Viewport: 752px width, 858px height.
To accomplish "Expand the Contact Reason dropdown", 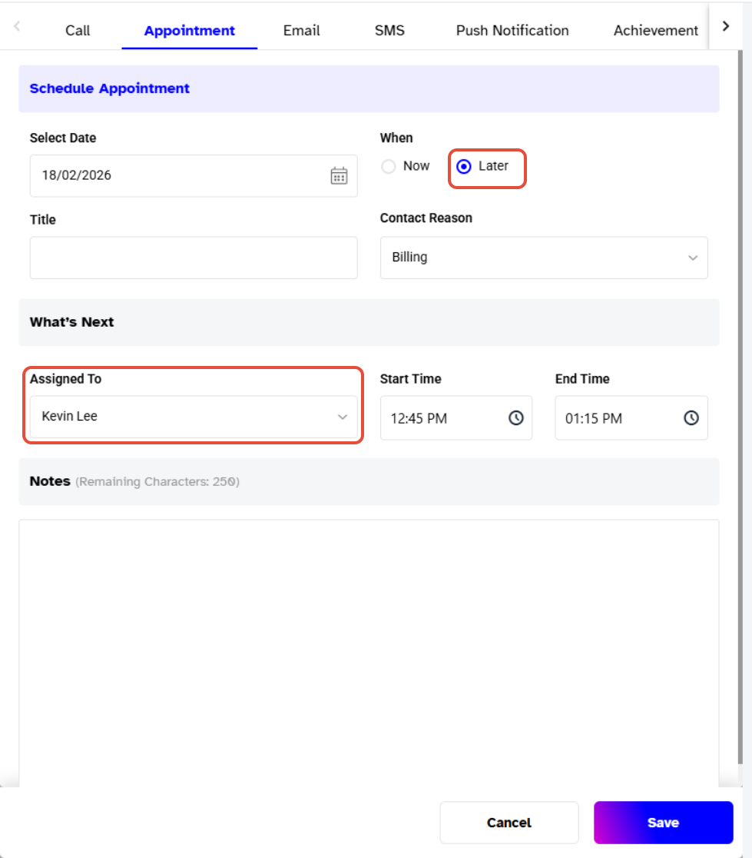I will click(x=544, y=258).
